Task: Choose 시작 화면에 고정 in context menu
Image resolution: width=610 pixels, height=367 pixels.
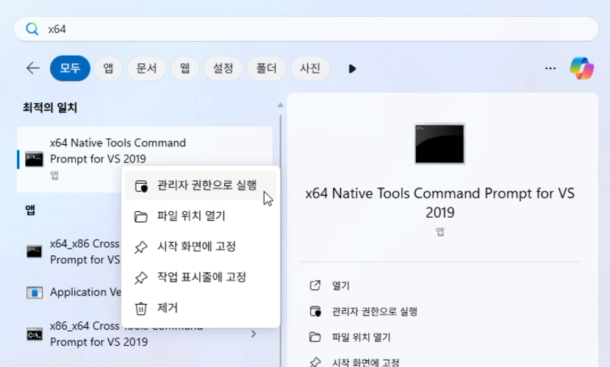Action: (x=201, y=246)
